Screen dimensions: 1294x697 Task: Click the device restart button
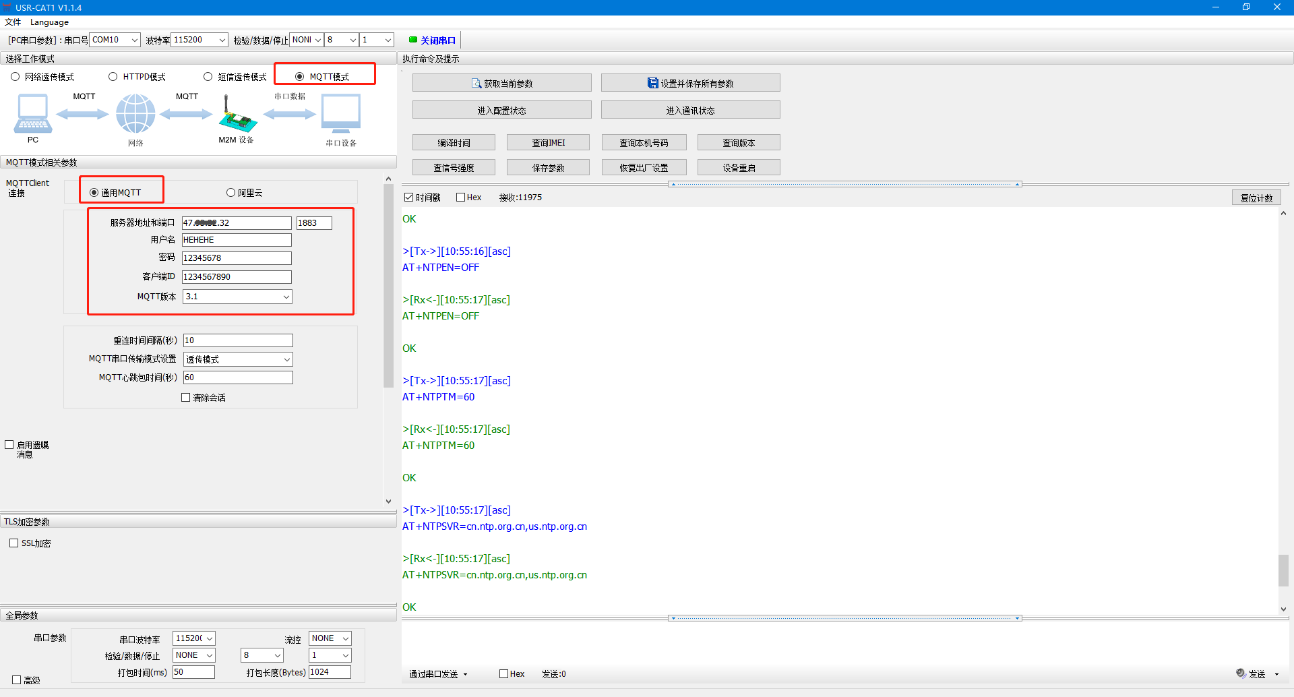pos(739,168)
